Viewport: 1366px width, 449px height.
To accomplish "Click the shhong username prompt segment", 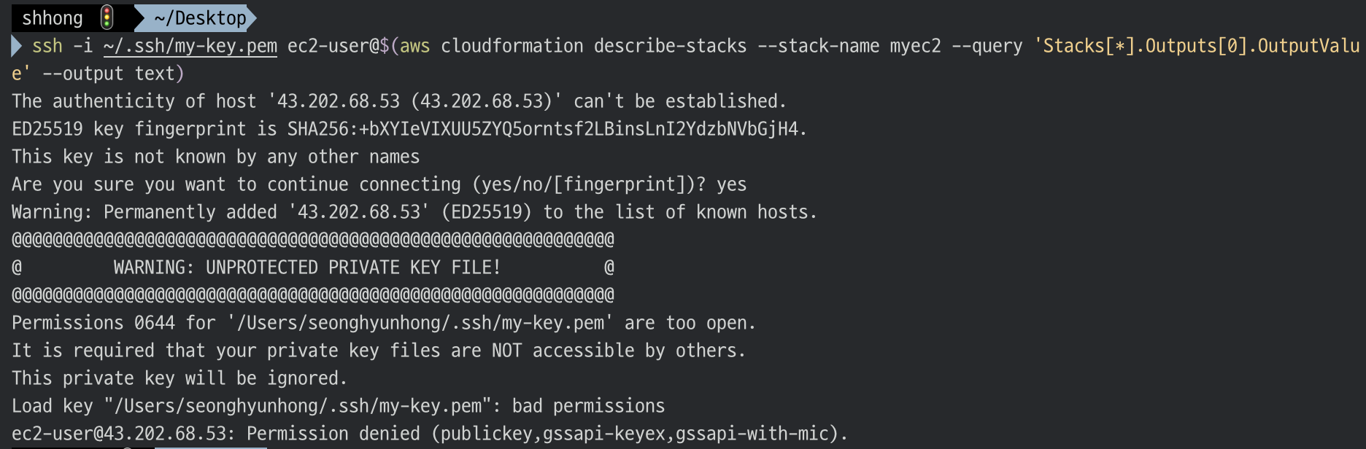I will [52, 17].
